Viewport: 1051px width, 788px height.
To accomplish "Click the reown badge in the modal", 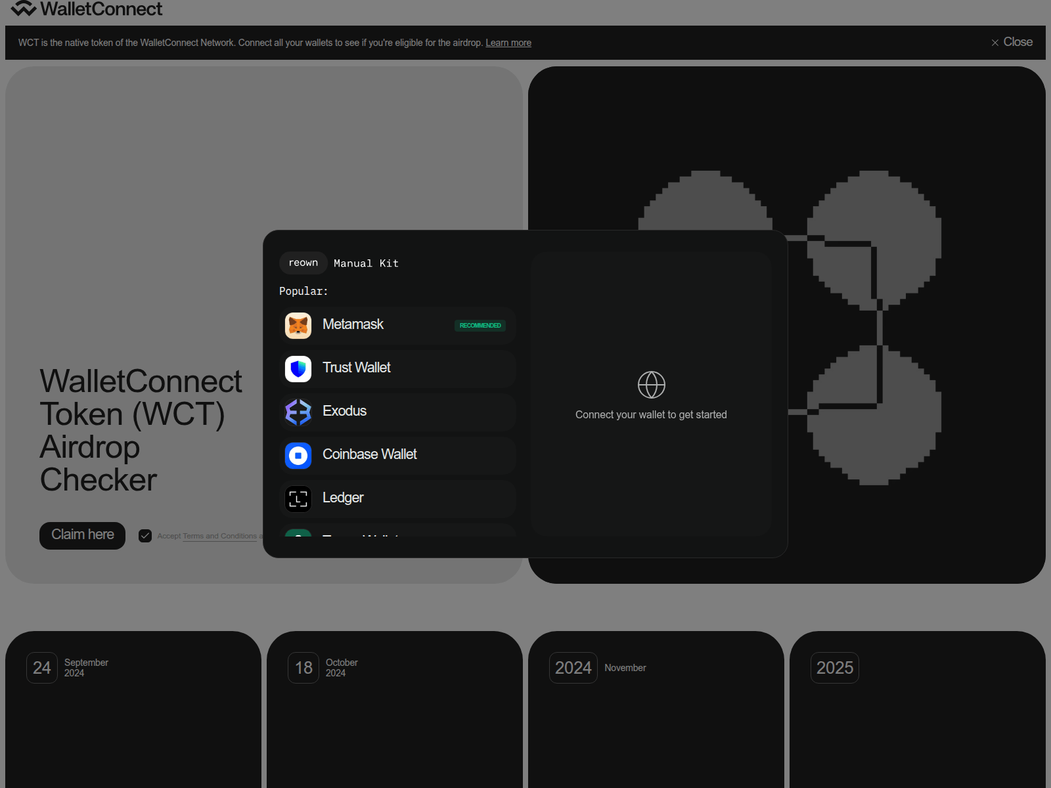I will coord(303,263).
